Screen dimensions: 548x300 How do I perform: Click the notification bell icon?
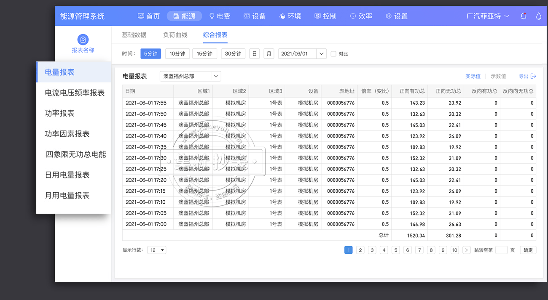click(x=523, y=16)
